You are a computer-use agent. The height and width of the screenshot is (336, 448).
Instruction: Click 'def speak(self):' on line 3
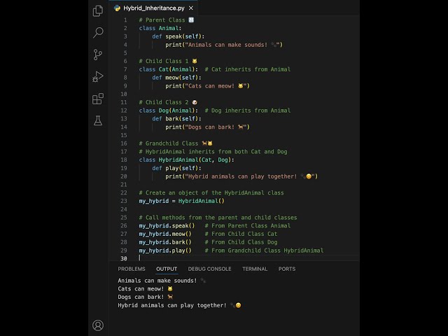178,36
